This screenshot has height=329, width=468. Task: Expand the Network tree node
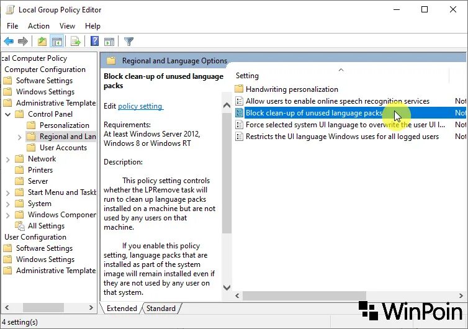coord(8,160)
